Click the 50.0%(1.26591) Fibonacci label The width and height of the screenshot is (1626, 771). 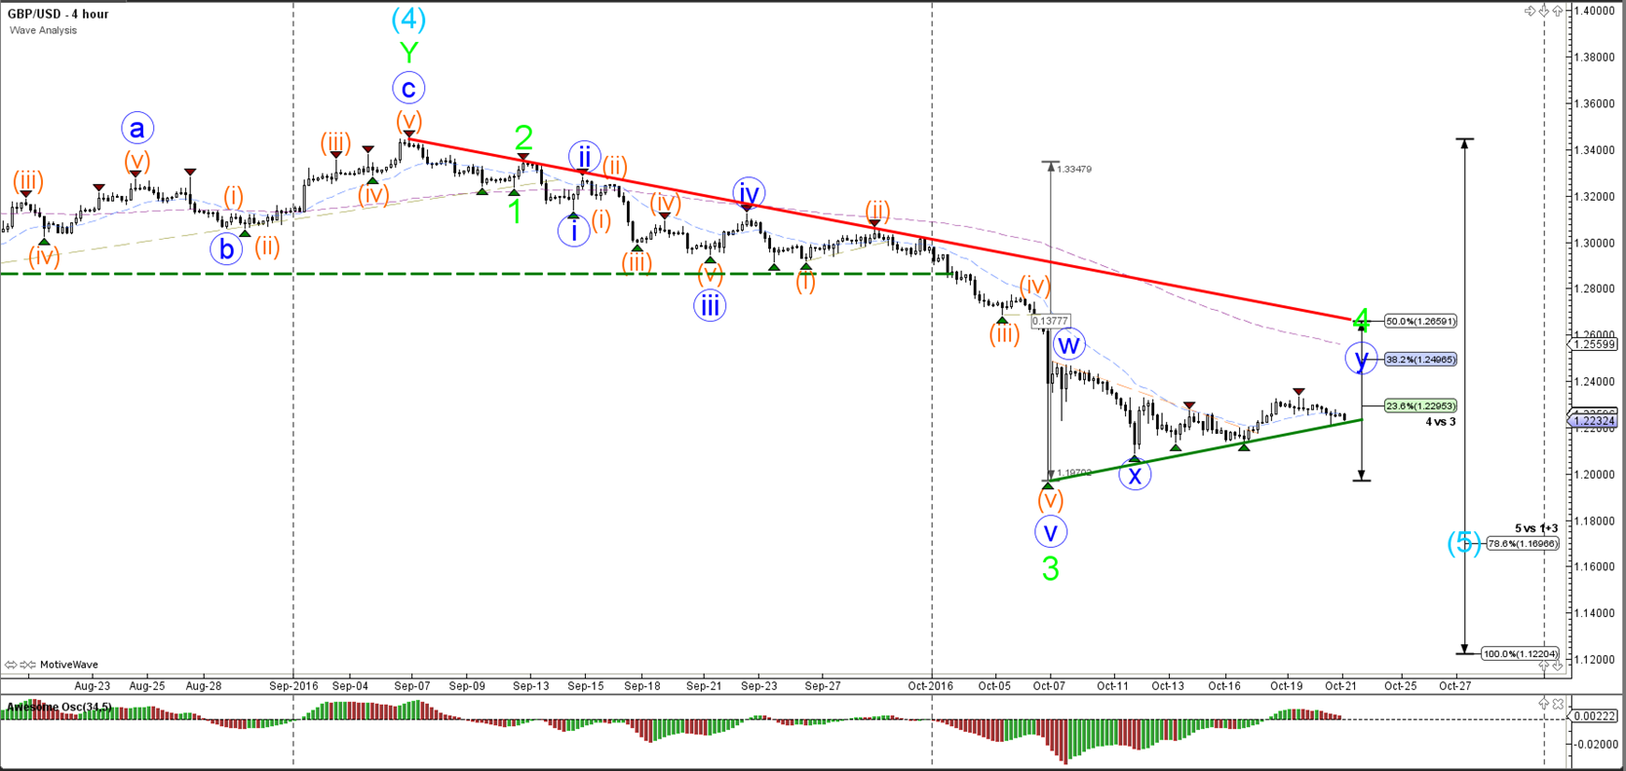(x=1420, y=322)
